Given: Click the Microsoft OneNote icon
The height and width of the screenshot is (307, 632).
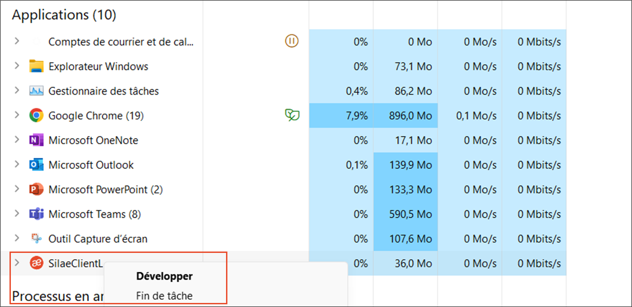Looking at the screenshot, I should coord(36,140).
